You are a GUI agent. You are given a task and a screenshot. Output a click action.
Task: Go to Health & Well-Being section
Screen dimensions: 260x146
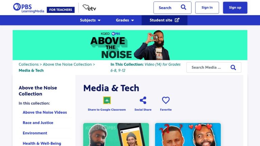click(42, 143)
